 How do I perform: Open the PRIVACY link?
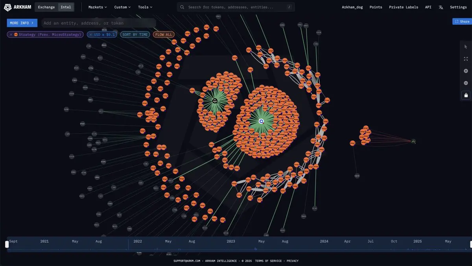[293, 261]
